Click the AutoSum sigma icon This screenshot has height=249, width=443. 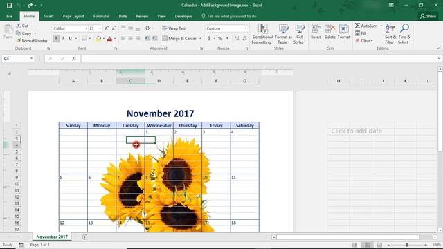[358, 26]
